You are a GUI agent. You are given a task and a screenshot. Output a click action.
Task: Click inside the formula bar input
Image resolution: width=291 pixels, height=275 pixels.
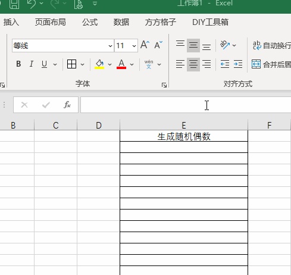click(186, 105)
